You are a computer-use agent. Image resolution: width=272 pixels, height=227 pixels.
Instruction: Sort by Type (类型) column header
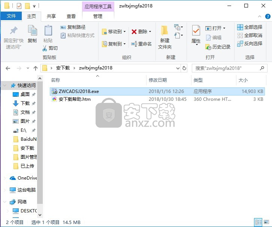point(198,80)
